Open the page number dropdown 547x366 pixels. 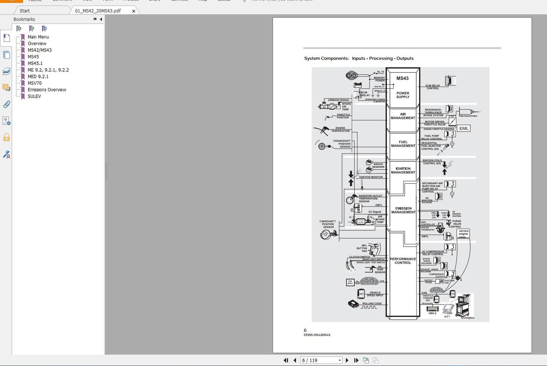pyautogui.click(x=340, y=360)
